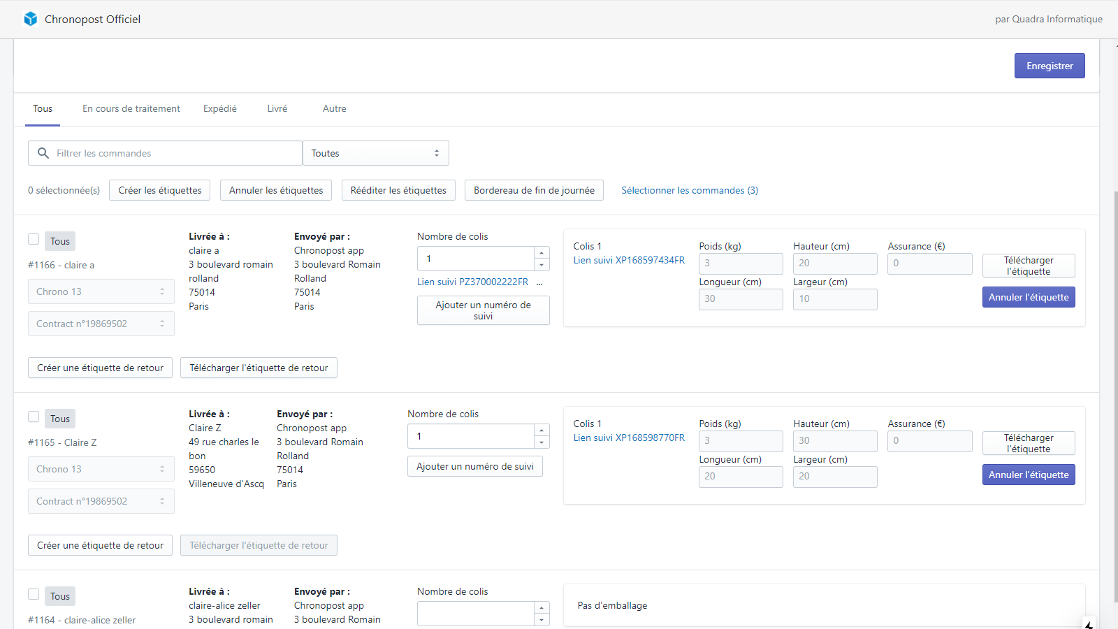Click Tous button for order #1165

60,419
